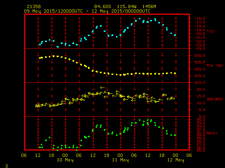Click the 10.0 wind speed tick label

point(201,103)
